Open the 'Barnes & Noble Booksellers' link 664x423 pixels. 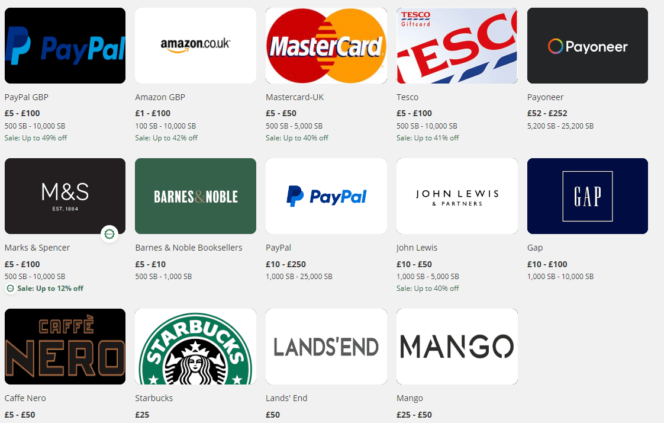pos(188,248)
